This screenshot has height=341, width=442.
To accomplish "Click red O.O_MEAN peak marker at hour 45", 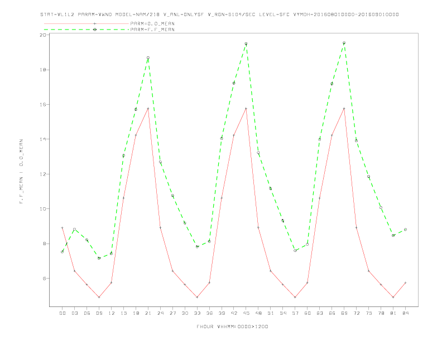I will (246, 108).
